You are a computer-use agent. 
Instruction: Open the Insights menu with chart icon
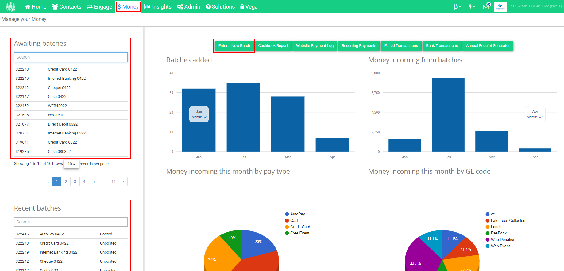coord(158,7)
